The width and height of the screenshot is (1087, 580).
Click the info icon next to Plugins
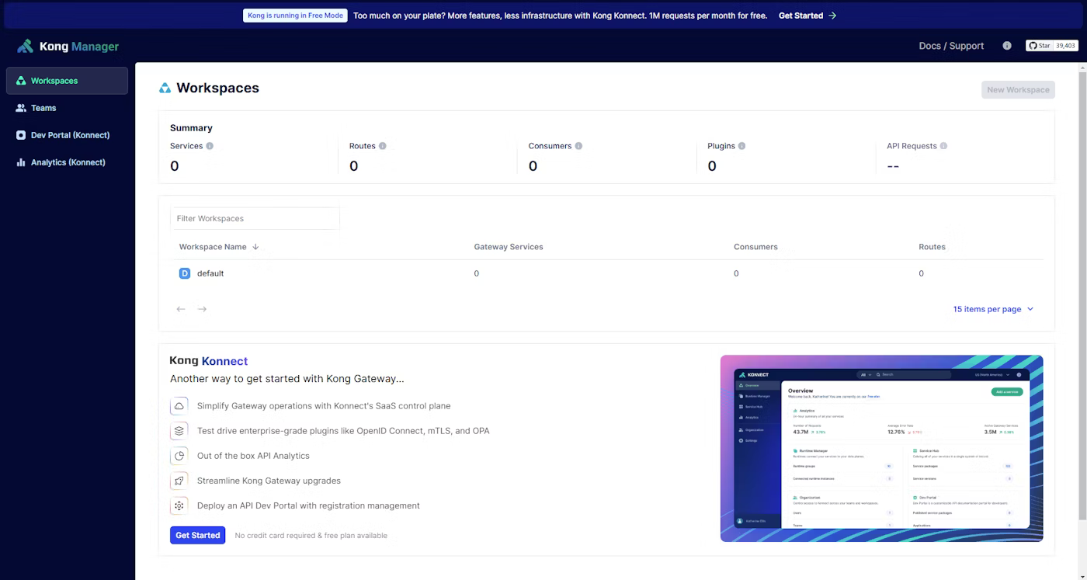coord(742,146)
